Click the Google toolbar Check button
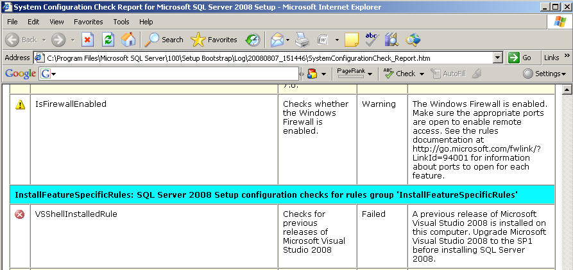The width and height of the screenshot is (573, 270). (400, 74)
